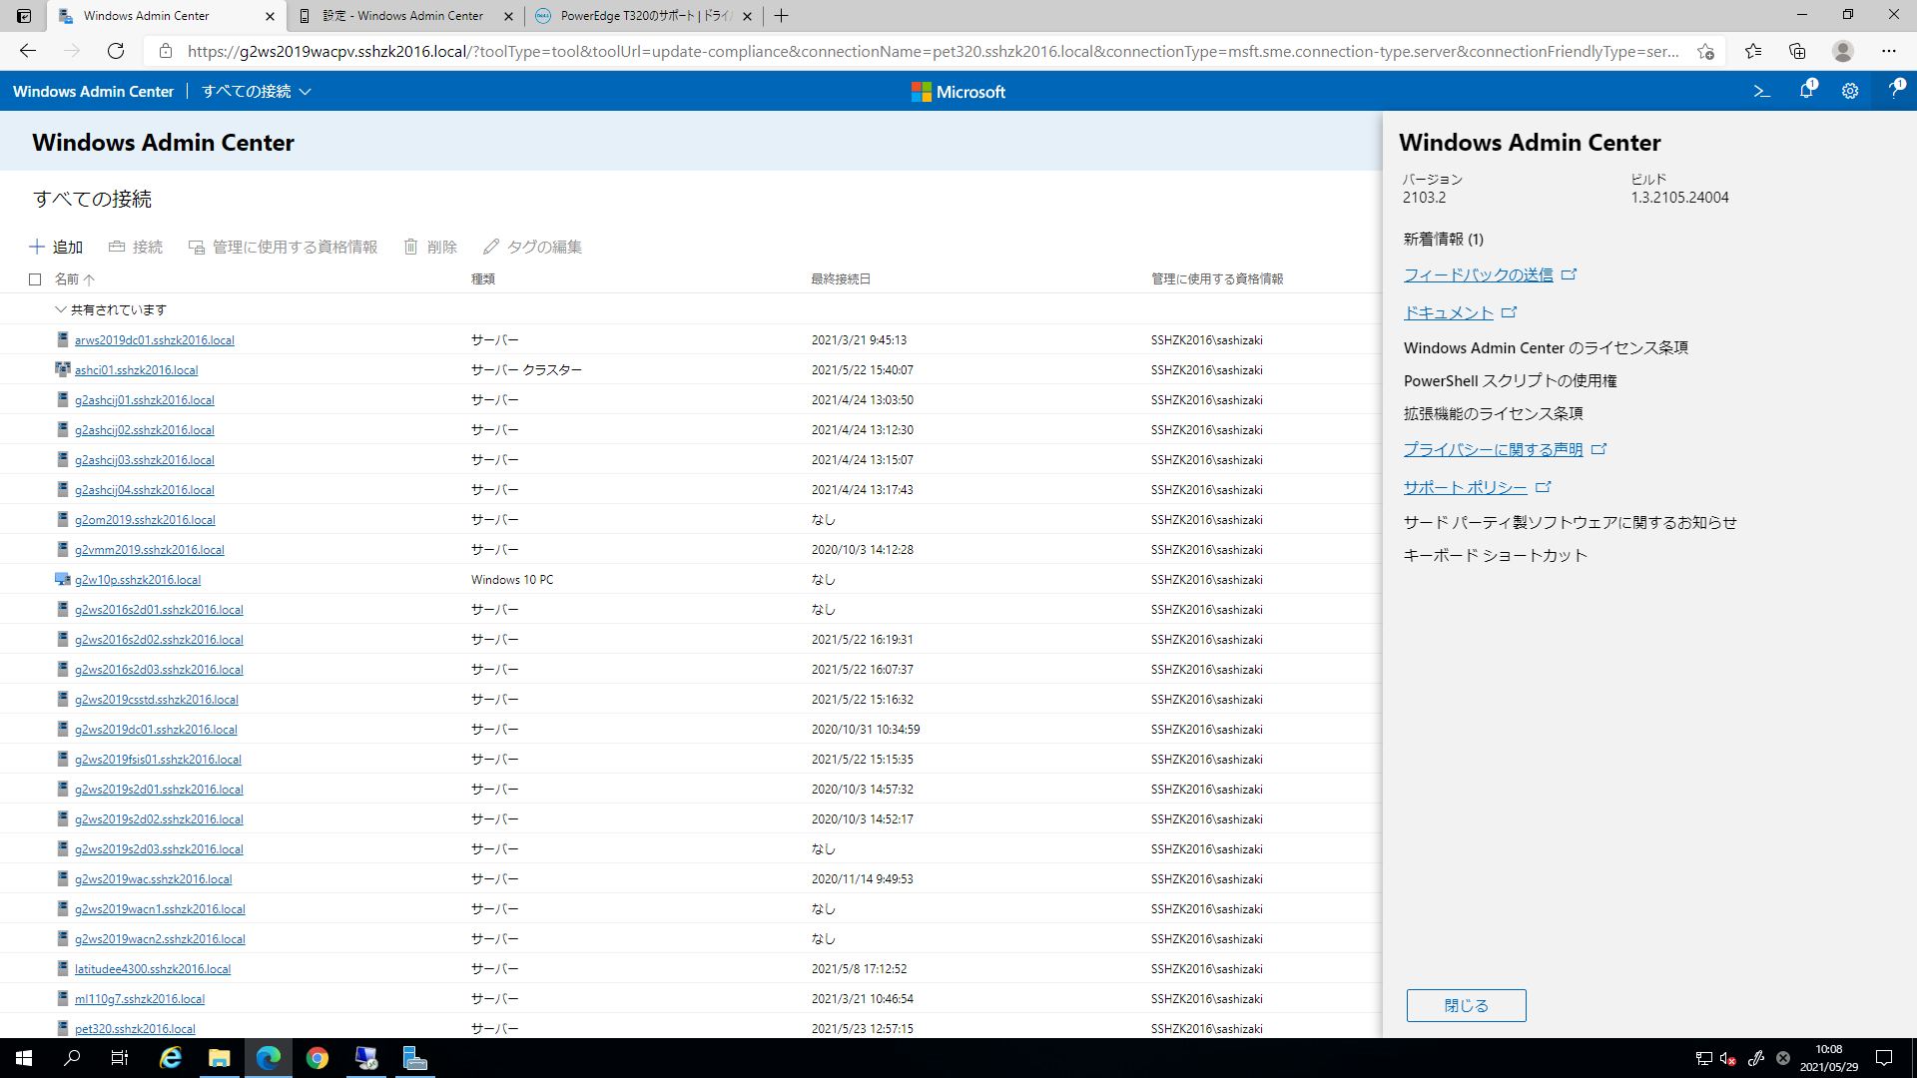Open Windows Admin Center のライセンス条項

(x=1546, y=347)
